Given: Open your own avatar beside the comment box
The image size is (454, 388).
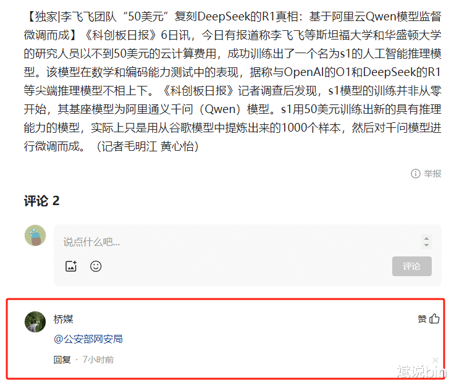Looking at the screenshot, I should [x=35, y=235].
